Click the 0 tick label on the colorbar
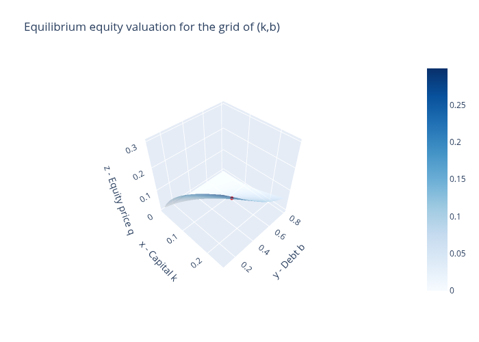 pos(453,291)
